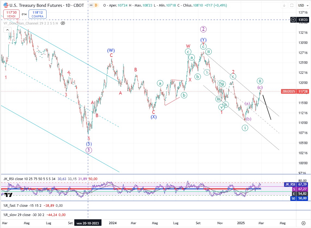Expand the %R_slow indicator pane legend
This screenshot has width=311, height=228.
[x=11, y=215]
